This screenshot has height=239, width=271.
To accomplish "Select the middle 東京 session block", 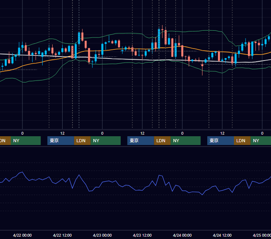I will point(141,141).
